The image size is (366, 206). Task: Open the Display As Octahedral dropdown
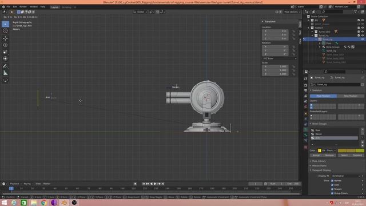tap(346, 176)
